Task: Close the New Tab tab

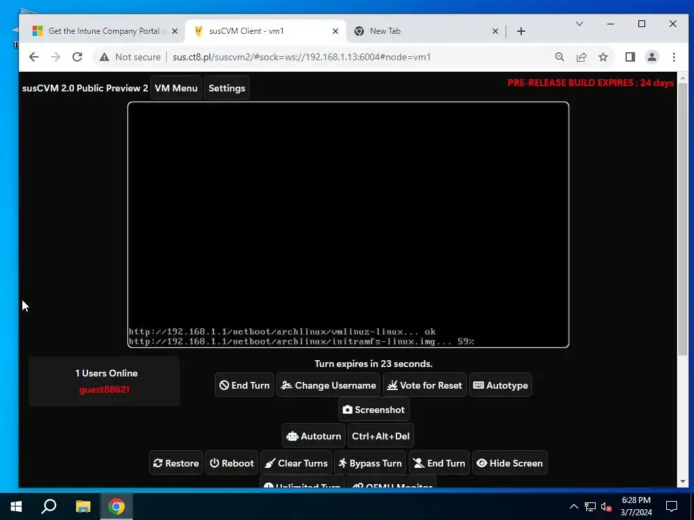Action: [495, 31]
